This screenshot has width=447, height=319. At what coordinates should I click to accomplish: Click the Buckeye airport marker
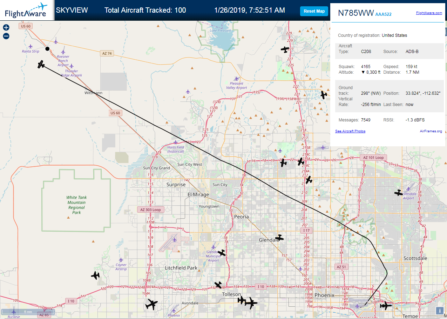pyautogui.click(x=14, y=312)
